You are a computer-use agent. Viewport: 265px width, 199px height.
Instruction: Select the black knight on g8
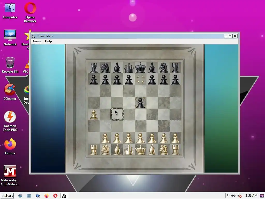pyautogui.click(x=164, y=68)
